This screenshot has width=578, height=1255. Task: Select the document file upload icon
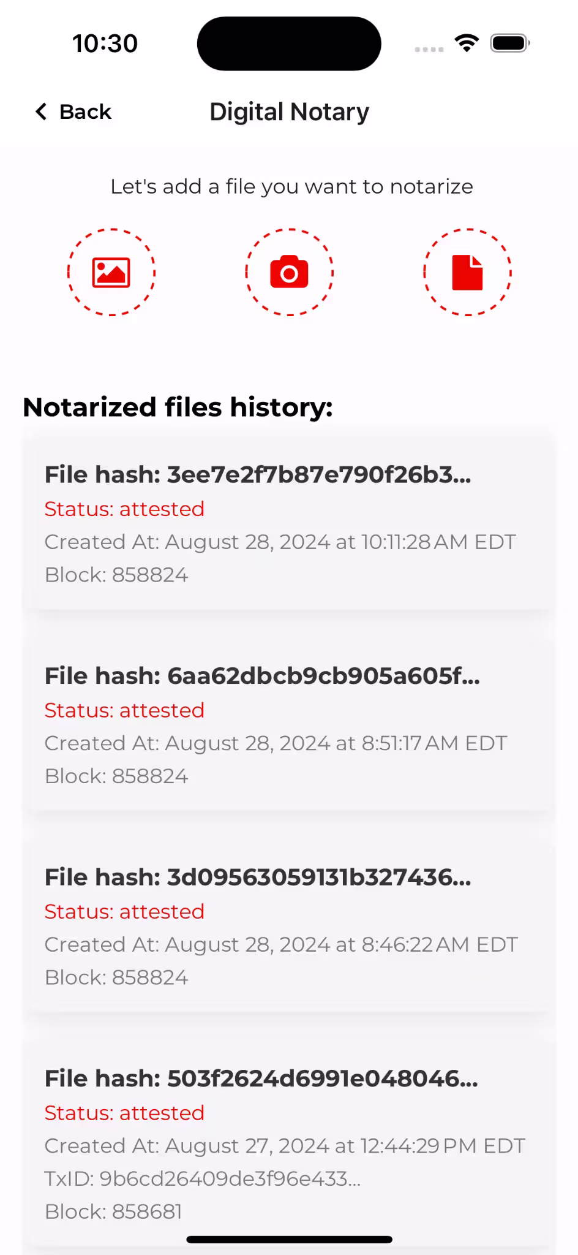pos(467,273)
